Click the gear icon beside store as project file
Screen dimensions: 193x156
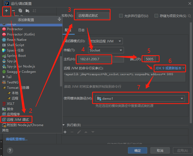pyautogui.click(x=189, y=16)
